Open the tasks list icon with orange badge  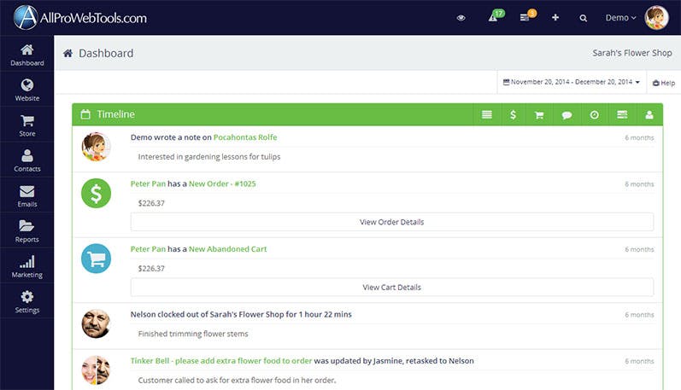(527, 16)
